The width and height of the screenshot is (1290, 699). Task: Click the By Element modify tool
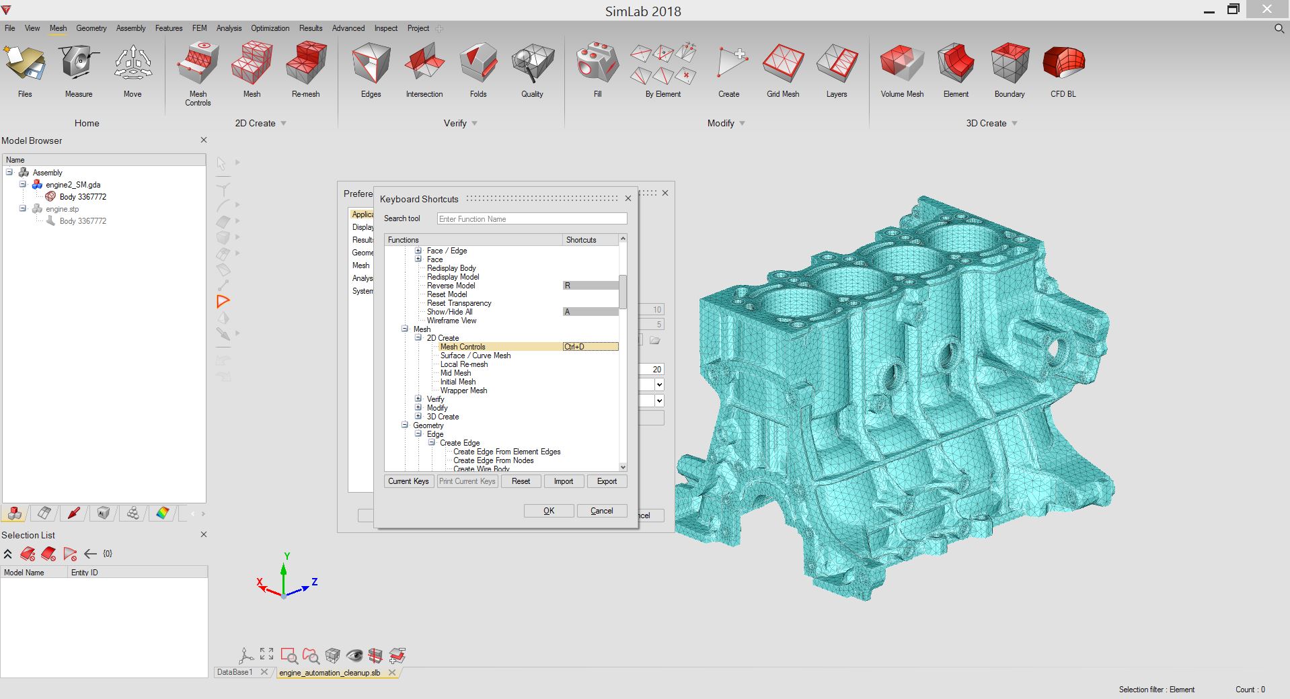pyautogui.click(x=663, y=71)
